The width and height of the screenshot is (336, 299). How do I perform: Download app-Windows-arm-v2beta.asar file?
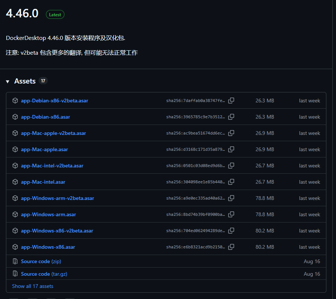57,198
